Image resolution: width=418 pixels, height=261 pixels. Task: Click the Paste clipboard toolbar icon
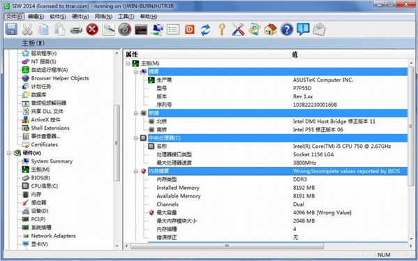[60, 29]
